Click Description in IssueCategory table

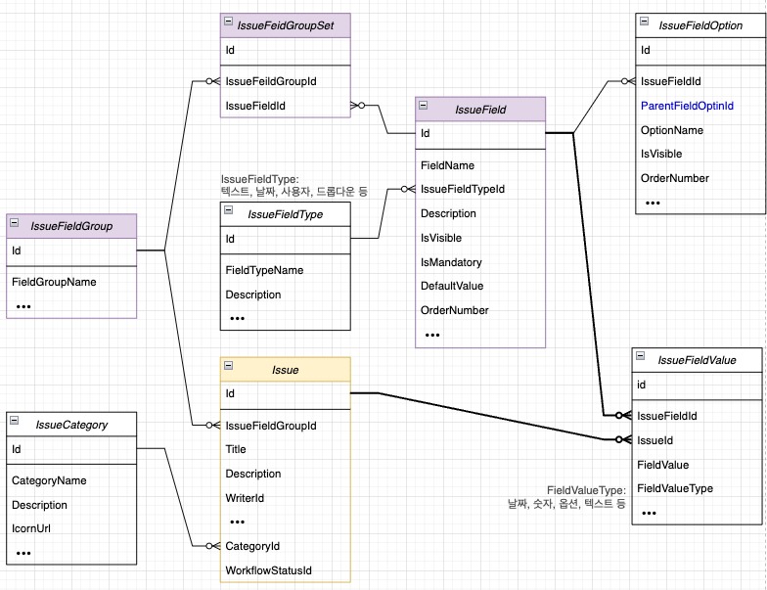[x=71, y=505]
